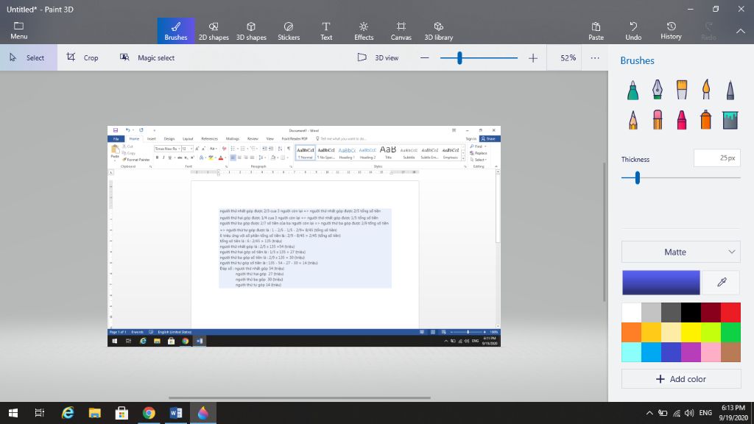
Task: Open the Matte material dropdown
Action: (x=681, y=252)
